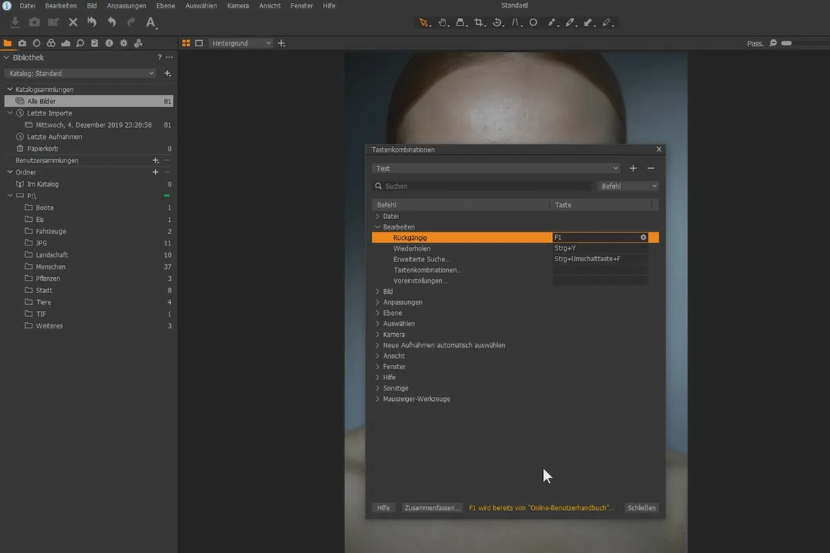The height and width of the screenshot is (553, 830).
Task: Click the Import images toolbar icon
Action: [x=15, y=23]
